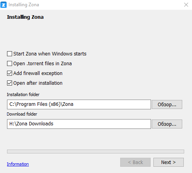Close the Installing Zona window
192x173 pixels.
186,5
